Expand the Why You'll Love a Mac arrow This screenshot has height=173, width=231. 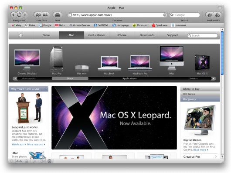[x=46, y=89]
